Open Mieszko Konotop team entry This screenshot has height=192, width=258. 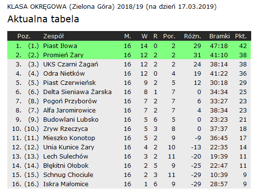[x=69, y=138]
